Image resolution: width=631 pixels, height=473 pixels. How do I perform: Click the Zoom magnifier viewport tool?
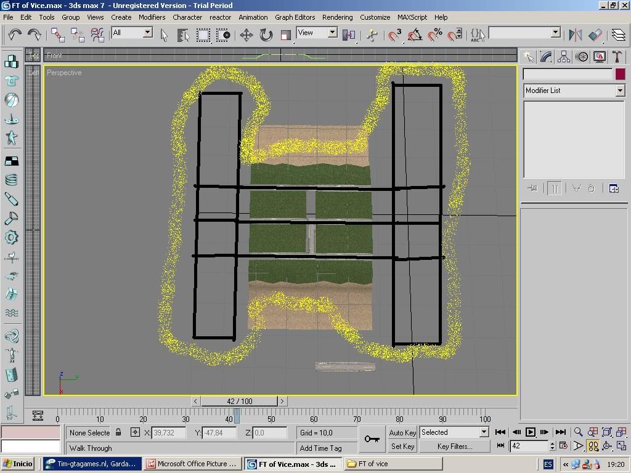pos(578,432)
